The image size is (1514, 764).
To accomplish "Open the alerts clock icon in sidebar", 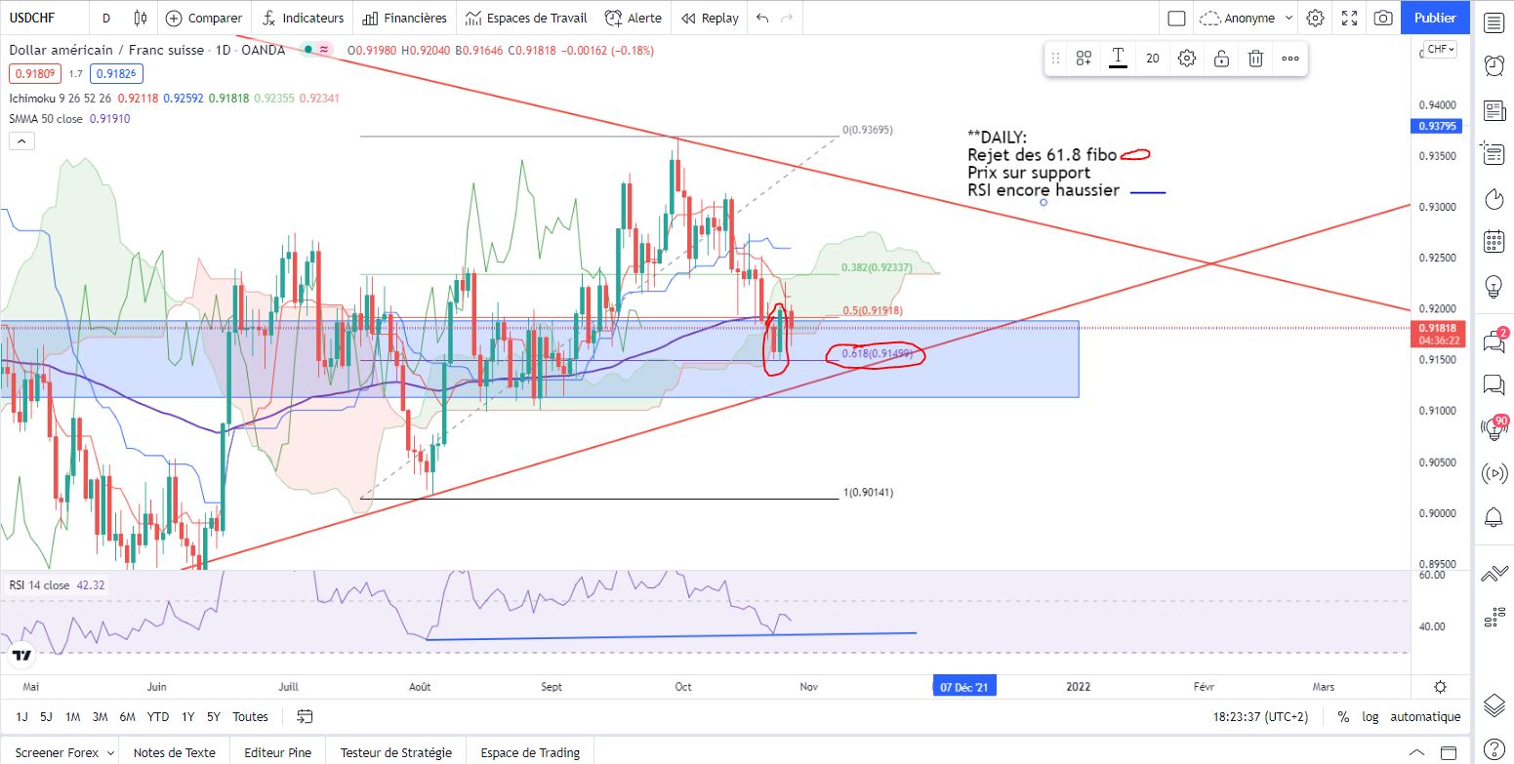I will [x=1494, y=65].
